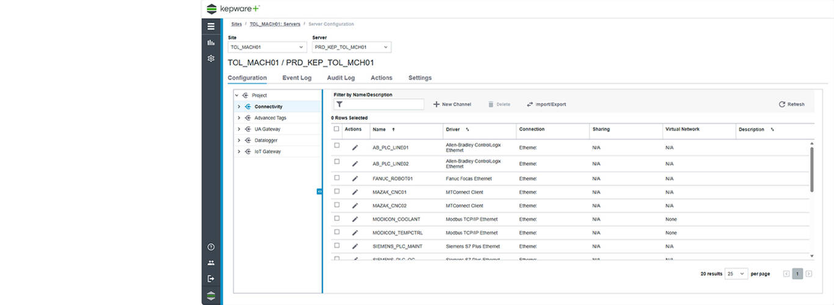
Task: Click edit pencil for FANUC_ROBOT01 channel
Action: [355, 179]
